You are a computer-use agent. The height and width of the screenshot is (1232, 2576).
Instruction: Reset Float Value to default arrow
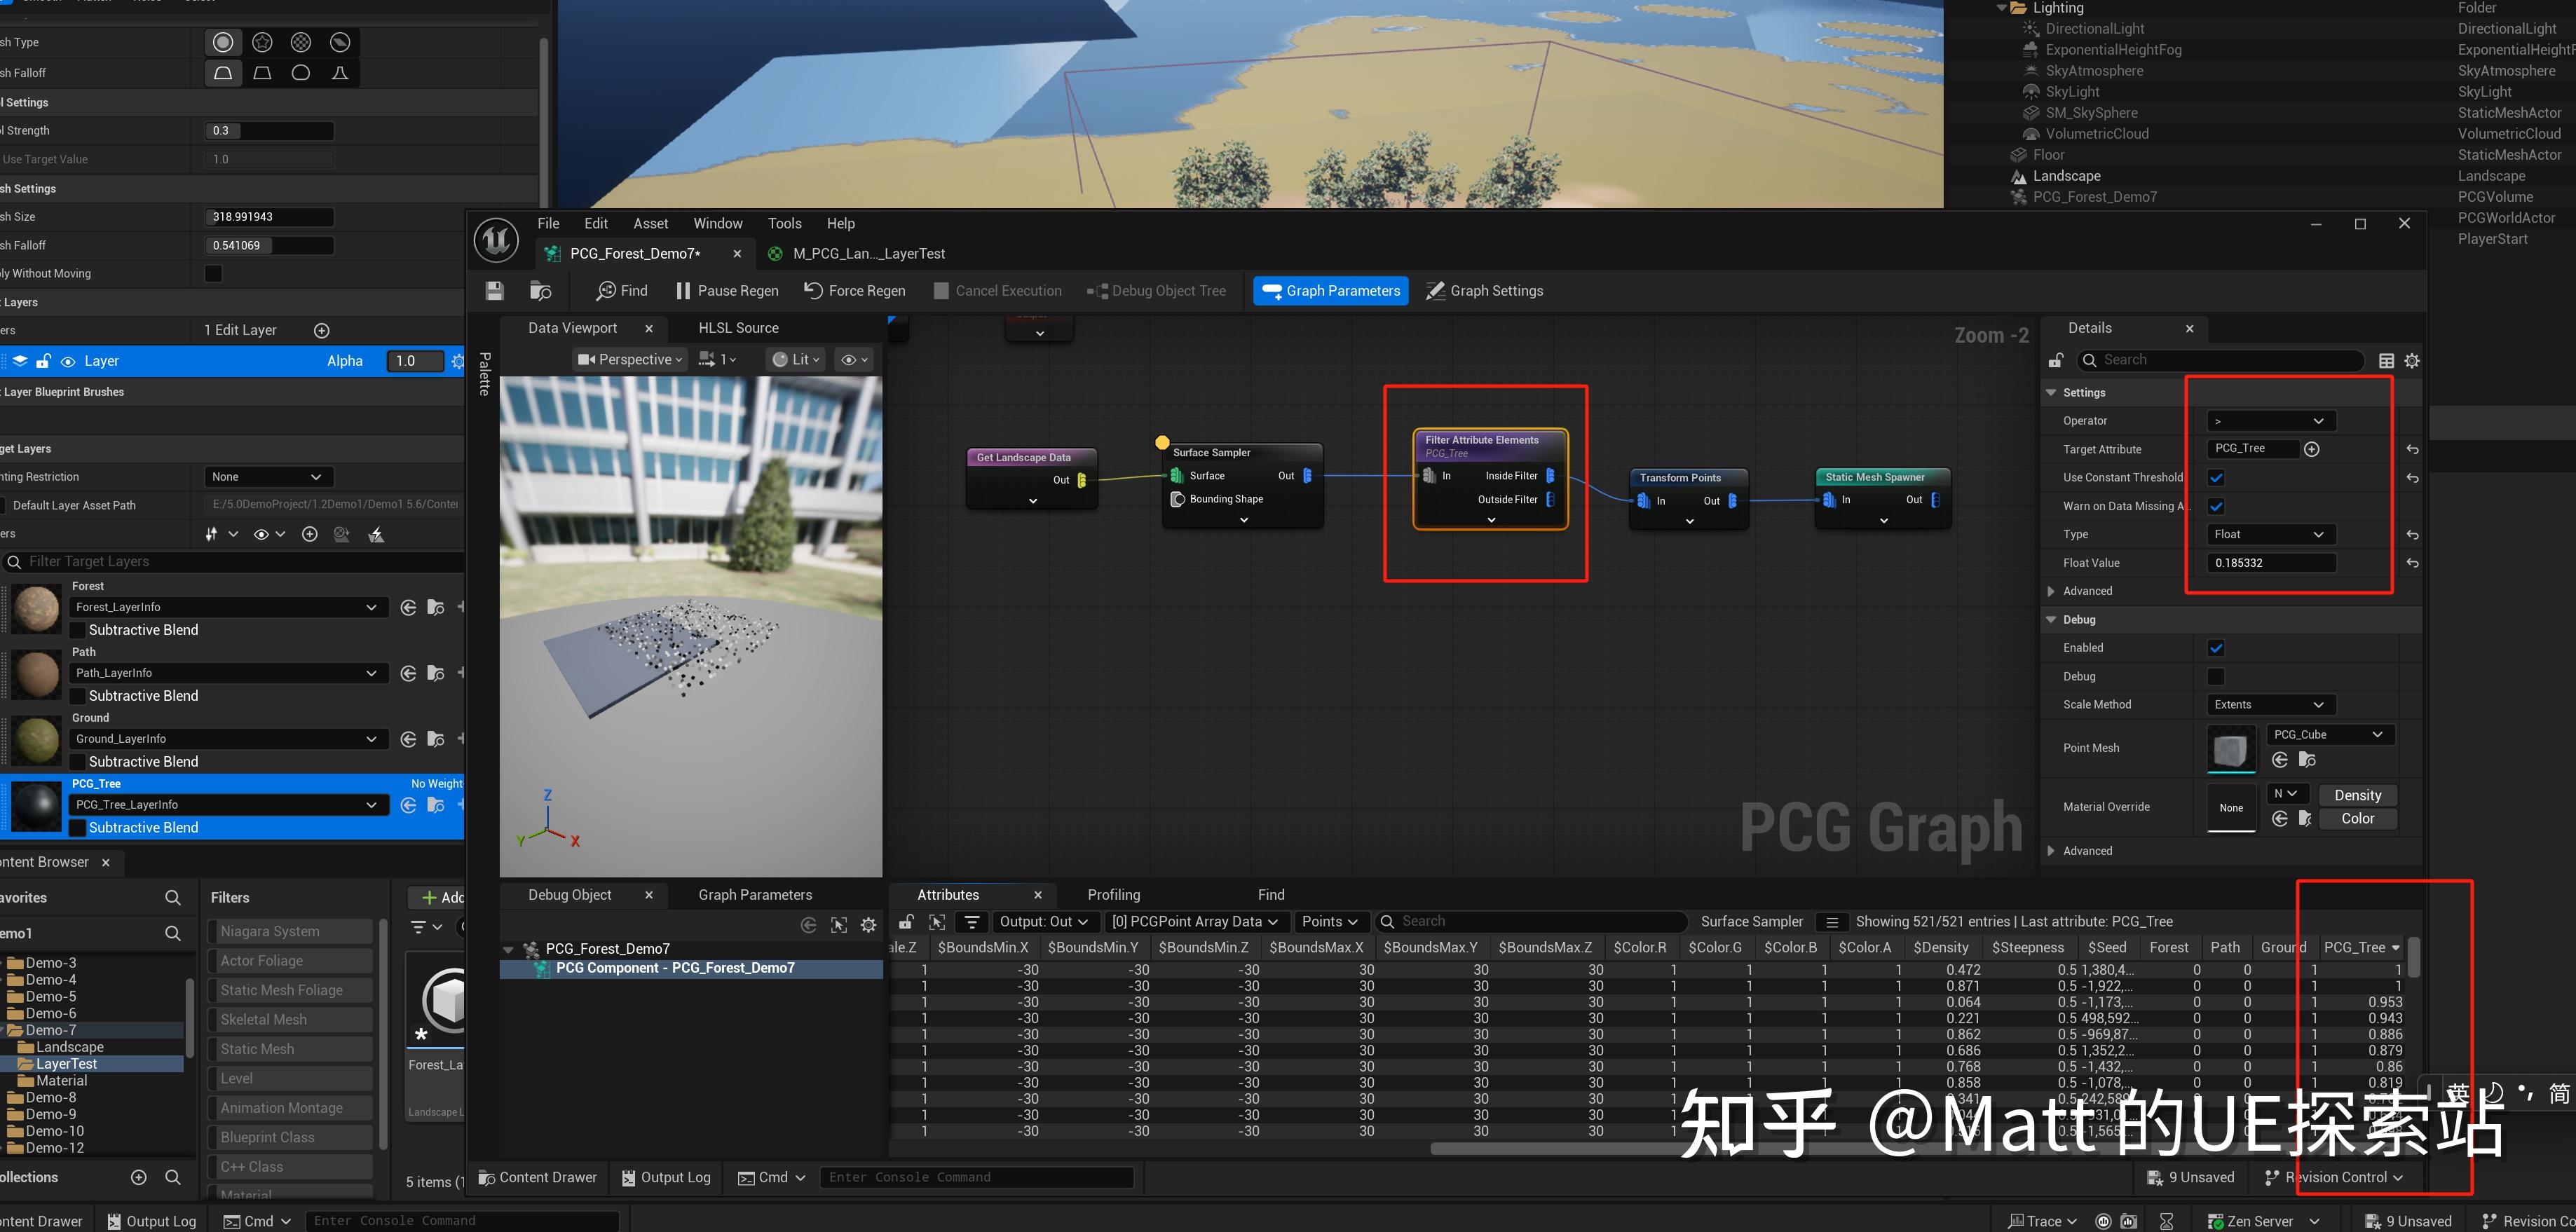click(2412, 564)
